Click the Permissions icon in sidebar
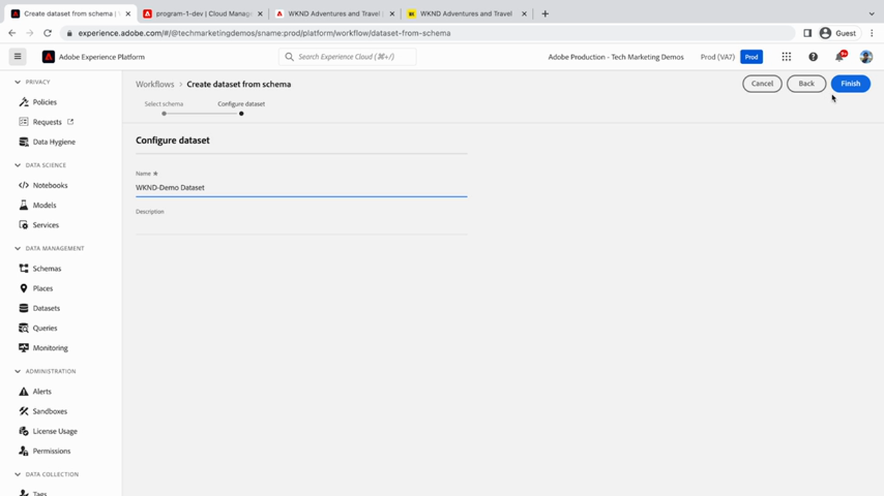 (23, 451)
